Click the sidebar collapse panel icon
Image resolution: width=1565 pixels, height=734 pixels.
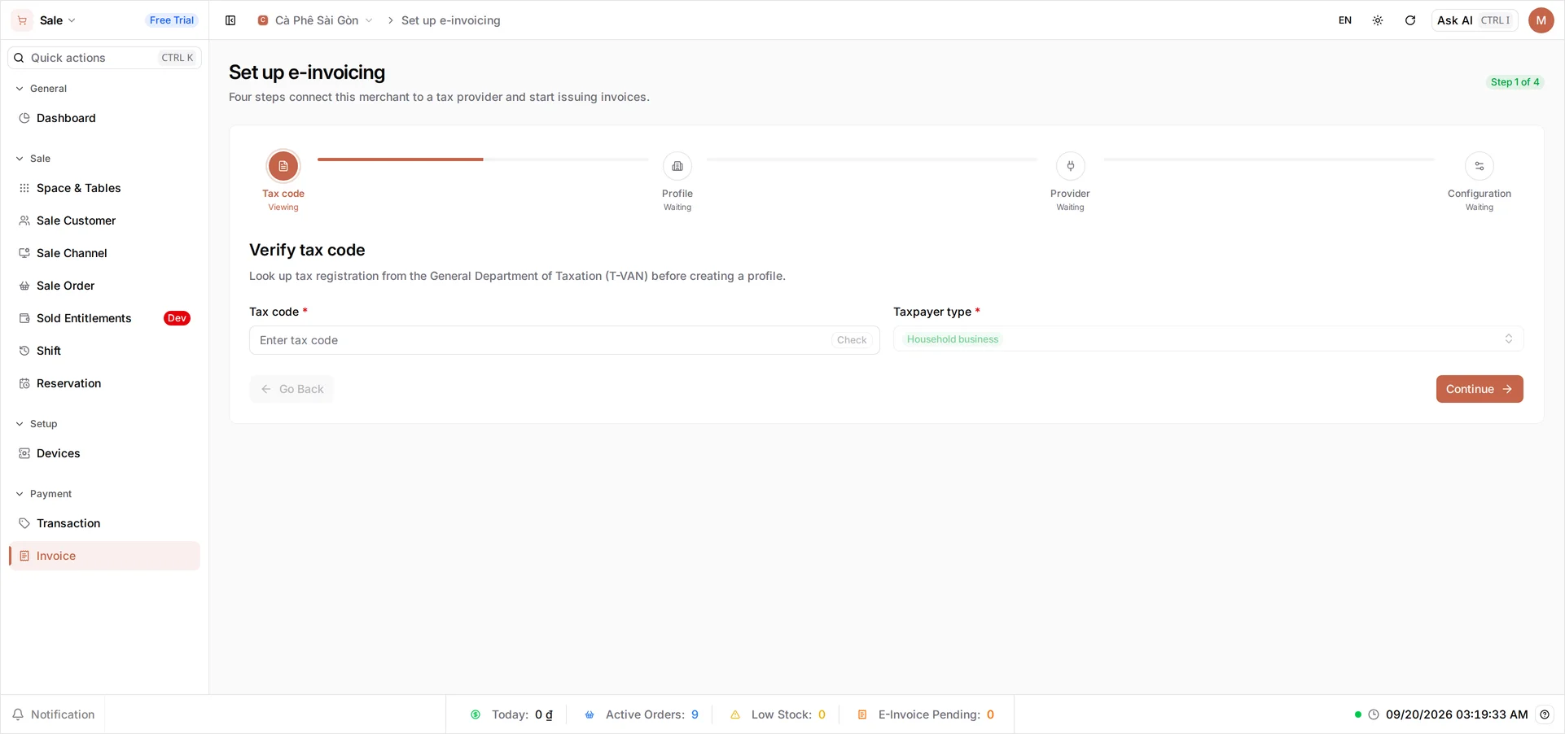(x=230, y=20)
